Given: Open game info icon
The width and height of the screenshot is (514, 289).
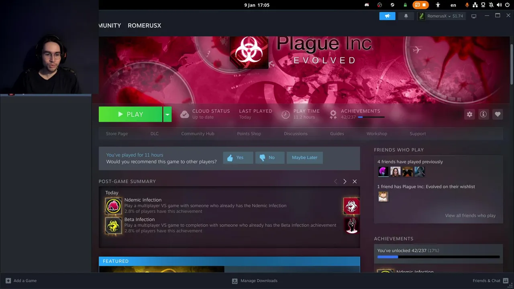Looking at the screenshot, I should point(483,114).
